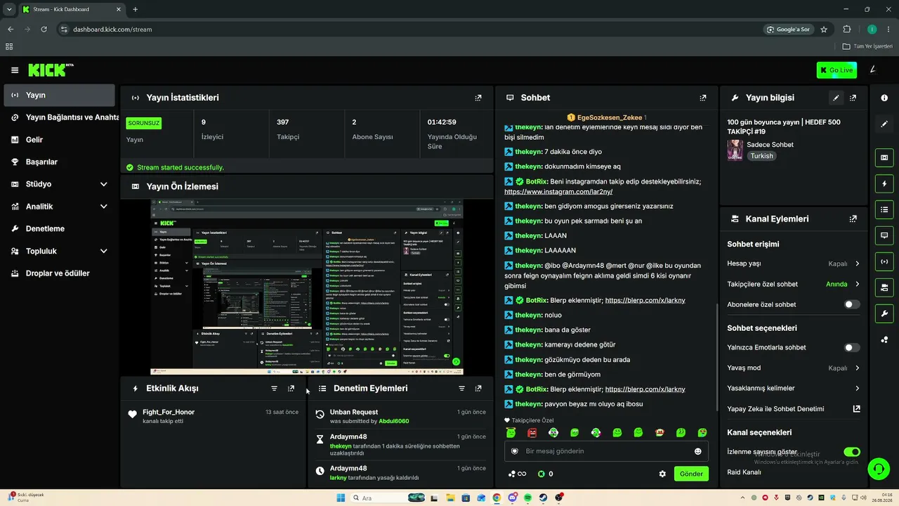Image resolution: width=899 pixels, height=506 pixels.
Task: Toggle Yalnızca Emotlarla sohbet switch
Action: tap(852, 347)
